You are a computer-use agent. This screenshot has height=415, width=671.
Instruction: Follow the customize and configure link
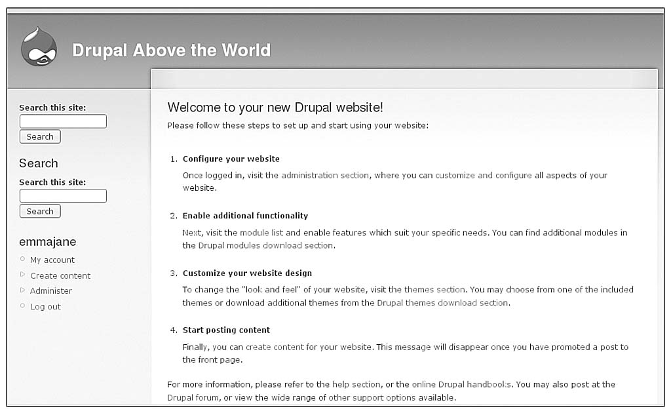coord(484,175)
